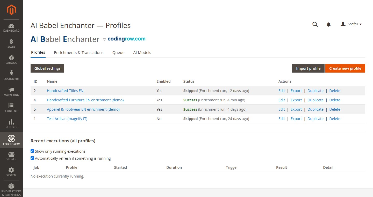Open the Stores sidebar menu

pyautogui.click(x=11, y=156)
